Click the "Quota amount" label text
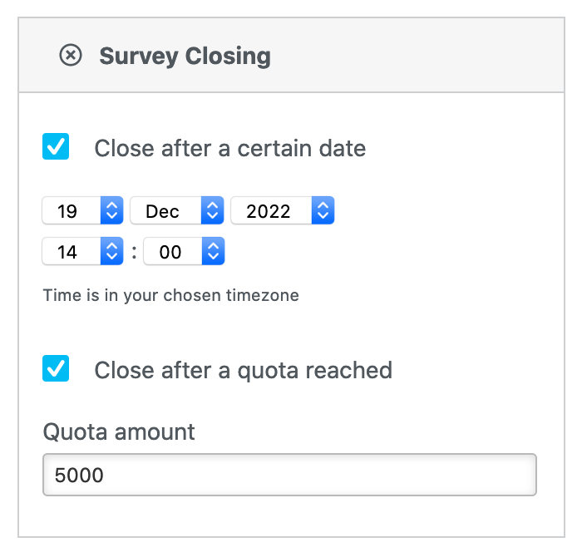This screenshot has height=557, width=582. (119, 432)
